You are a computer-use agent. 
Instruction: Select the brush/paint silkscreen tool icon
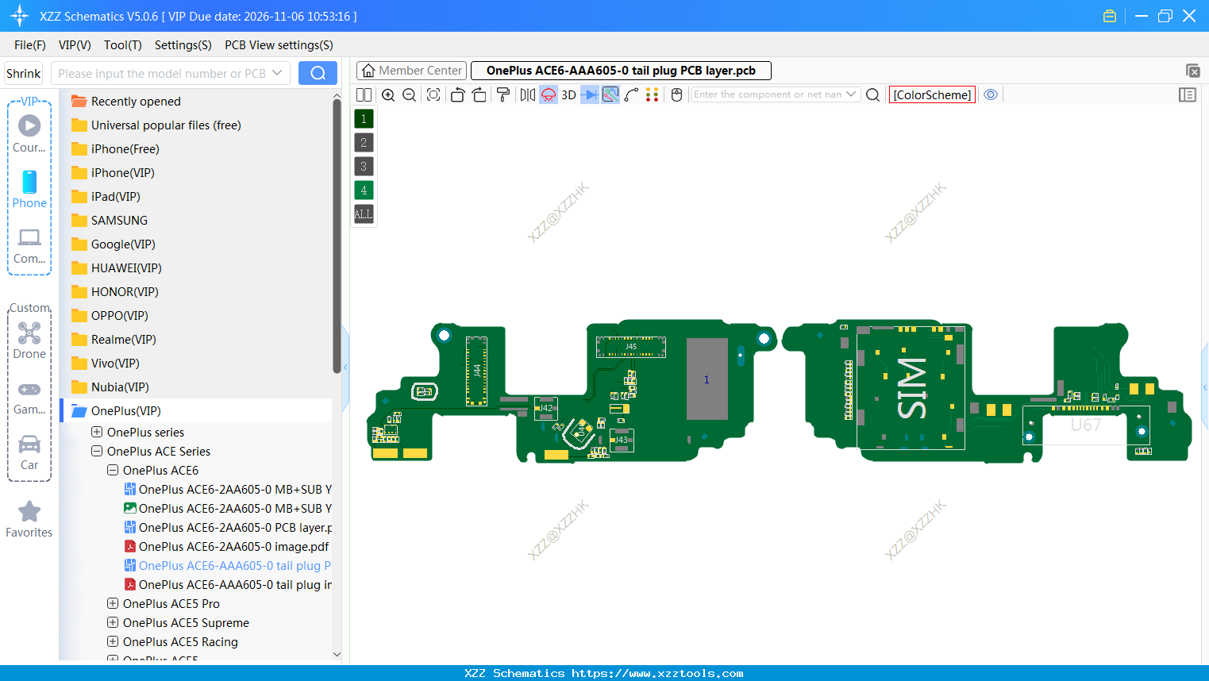[x=503, y=94]
